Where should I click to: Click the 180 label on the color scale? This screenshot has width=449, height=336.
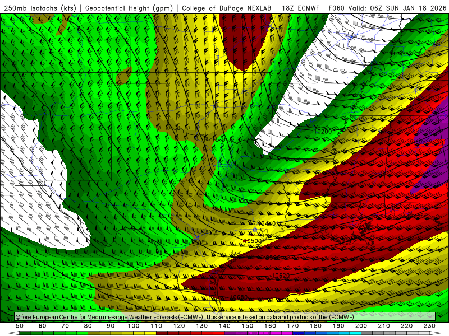[x=315, y=326]
